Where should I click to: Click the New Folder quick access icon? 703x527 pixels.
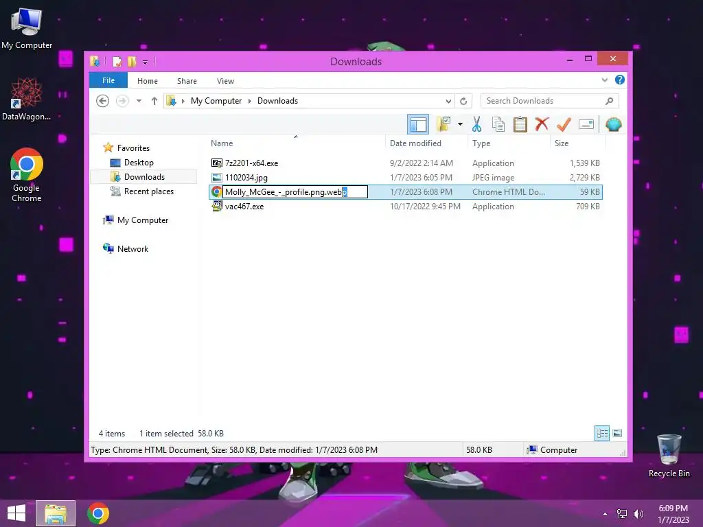point(132,61)
